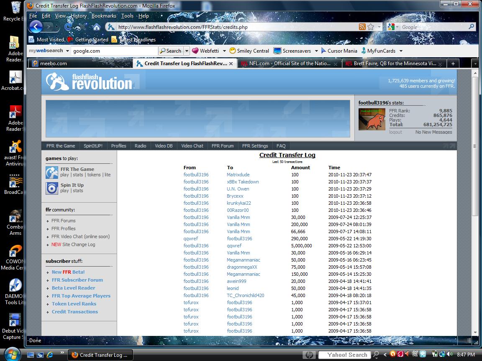Expand the MyFunCards dropdown arrow
The width and height of the screenshot is (482, 361).
click(x=401, y=51)
